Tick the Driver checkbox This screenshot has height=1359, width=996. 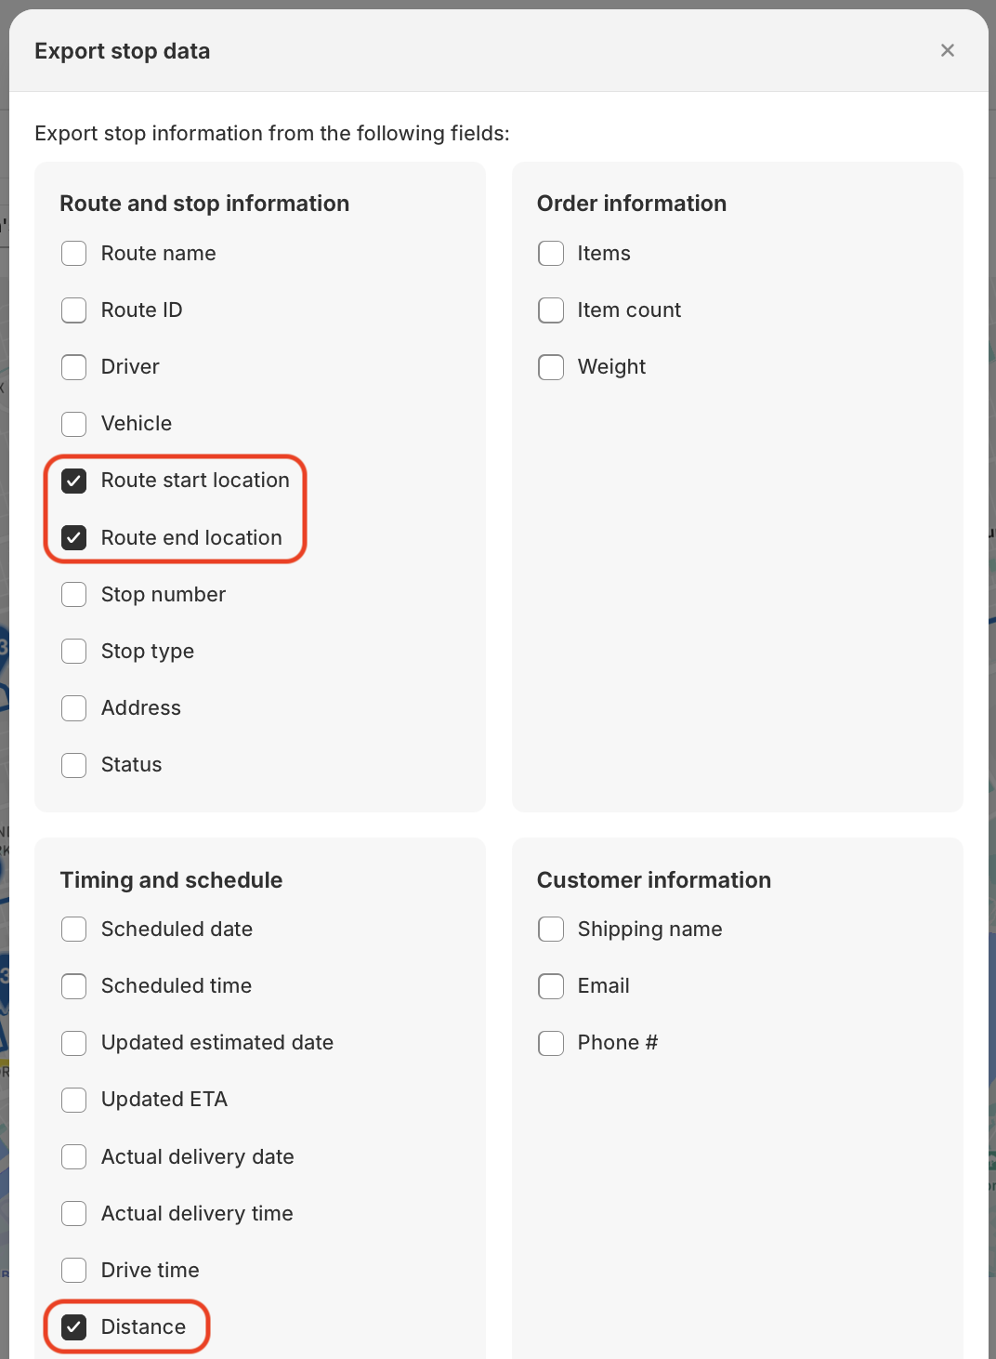74,367
